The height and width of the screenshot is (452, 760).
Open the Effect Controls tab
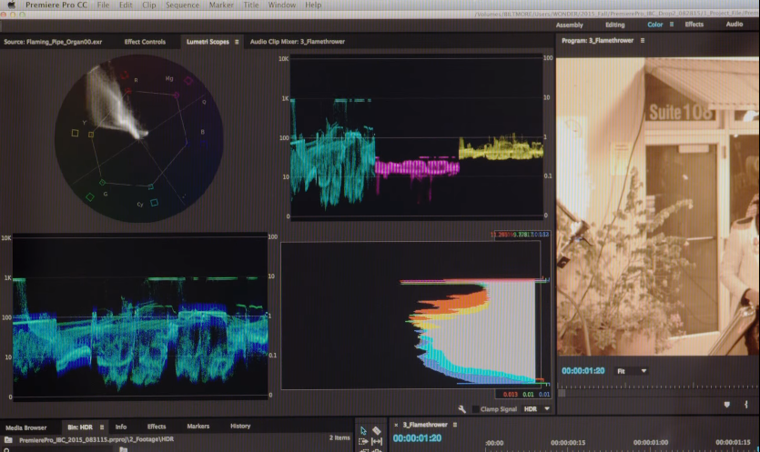tap(145, 42)
